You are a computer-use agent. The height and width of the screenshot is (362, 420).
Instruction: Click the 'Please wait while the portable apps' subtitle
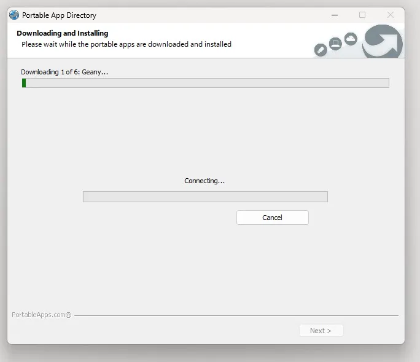(126, 44)
